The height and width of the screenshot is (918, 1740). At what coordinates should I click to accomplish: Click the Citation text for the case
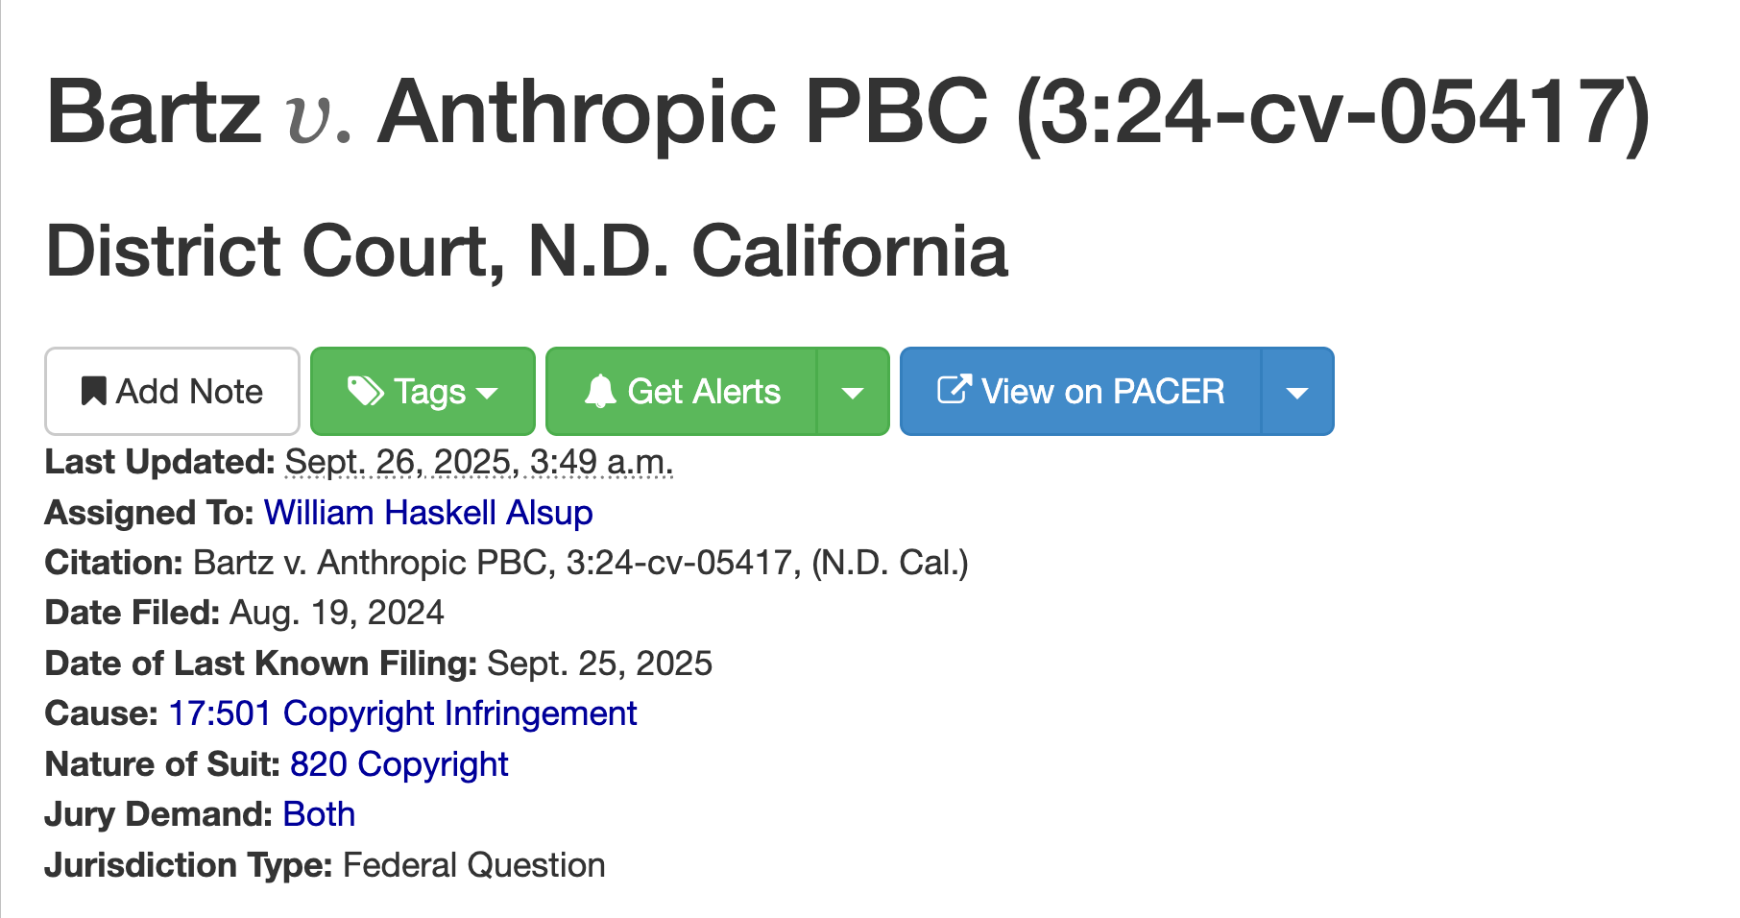coord(580,563)
